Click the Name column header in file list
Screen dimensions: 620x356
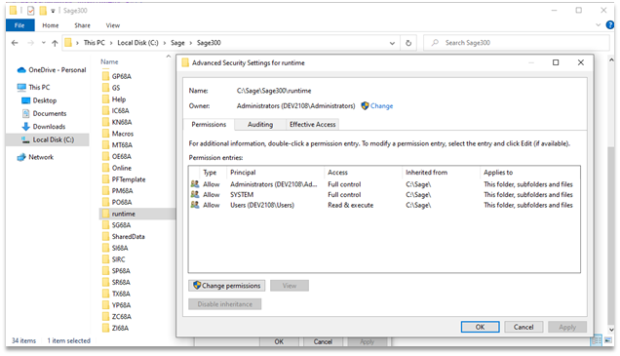click(109, 61)
